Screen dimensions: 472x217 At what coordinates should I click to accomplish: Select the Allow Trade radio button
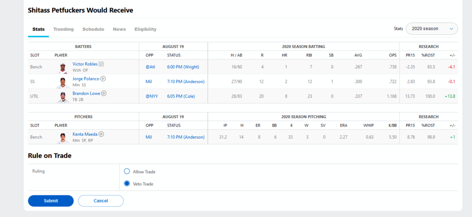point(127,171)
